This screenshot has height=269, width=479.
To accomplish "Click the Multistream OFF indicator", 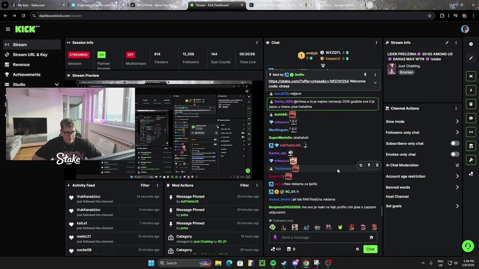I will pos(130,55).
